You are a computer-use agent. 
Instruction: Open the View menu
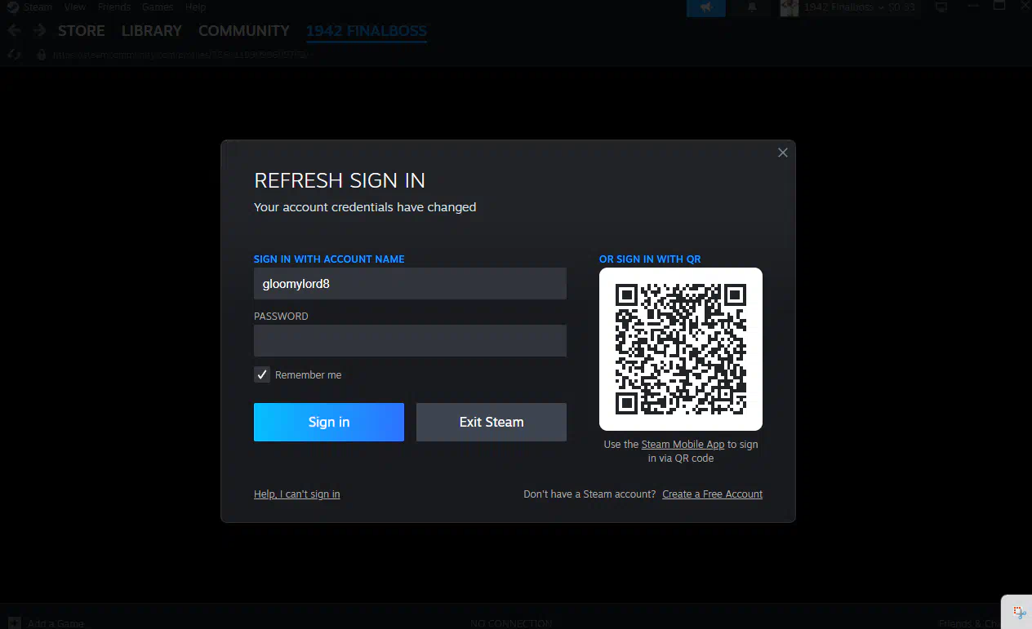coord(74,7)
